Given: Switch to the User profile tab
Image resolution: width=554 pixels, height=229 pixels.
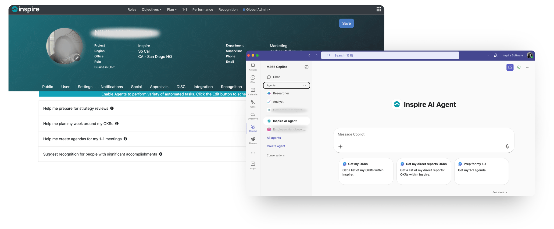Looking at the screenshot, I should pyautogui.click(x=65, y=87).
